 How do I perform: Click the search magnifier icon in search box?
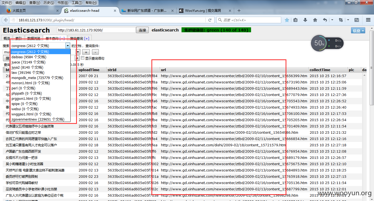pyautogui.click(x=220, y=20)
